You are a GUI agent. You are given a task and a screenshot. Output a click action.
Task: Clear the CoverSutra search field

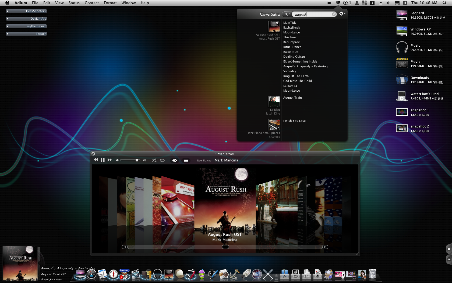[334, 14]
